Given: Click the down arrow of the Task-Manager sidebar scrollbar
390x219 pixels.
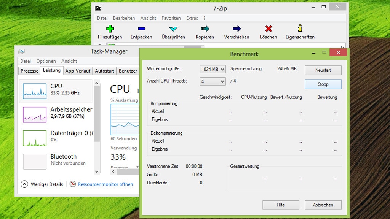Looking at the screenshot, I should pyautogui.click(x=97, y=171).
